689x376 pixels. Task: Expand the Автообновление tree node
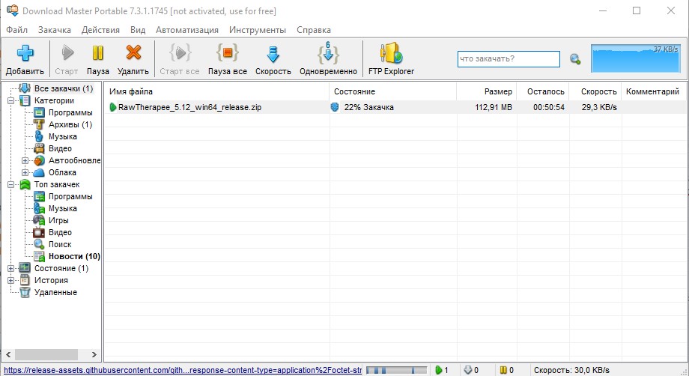click(25, 160)
